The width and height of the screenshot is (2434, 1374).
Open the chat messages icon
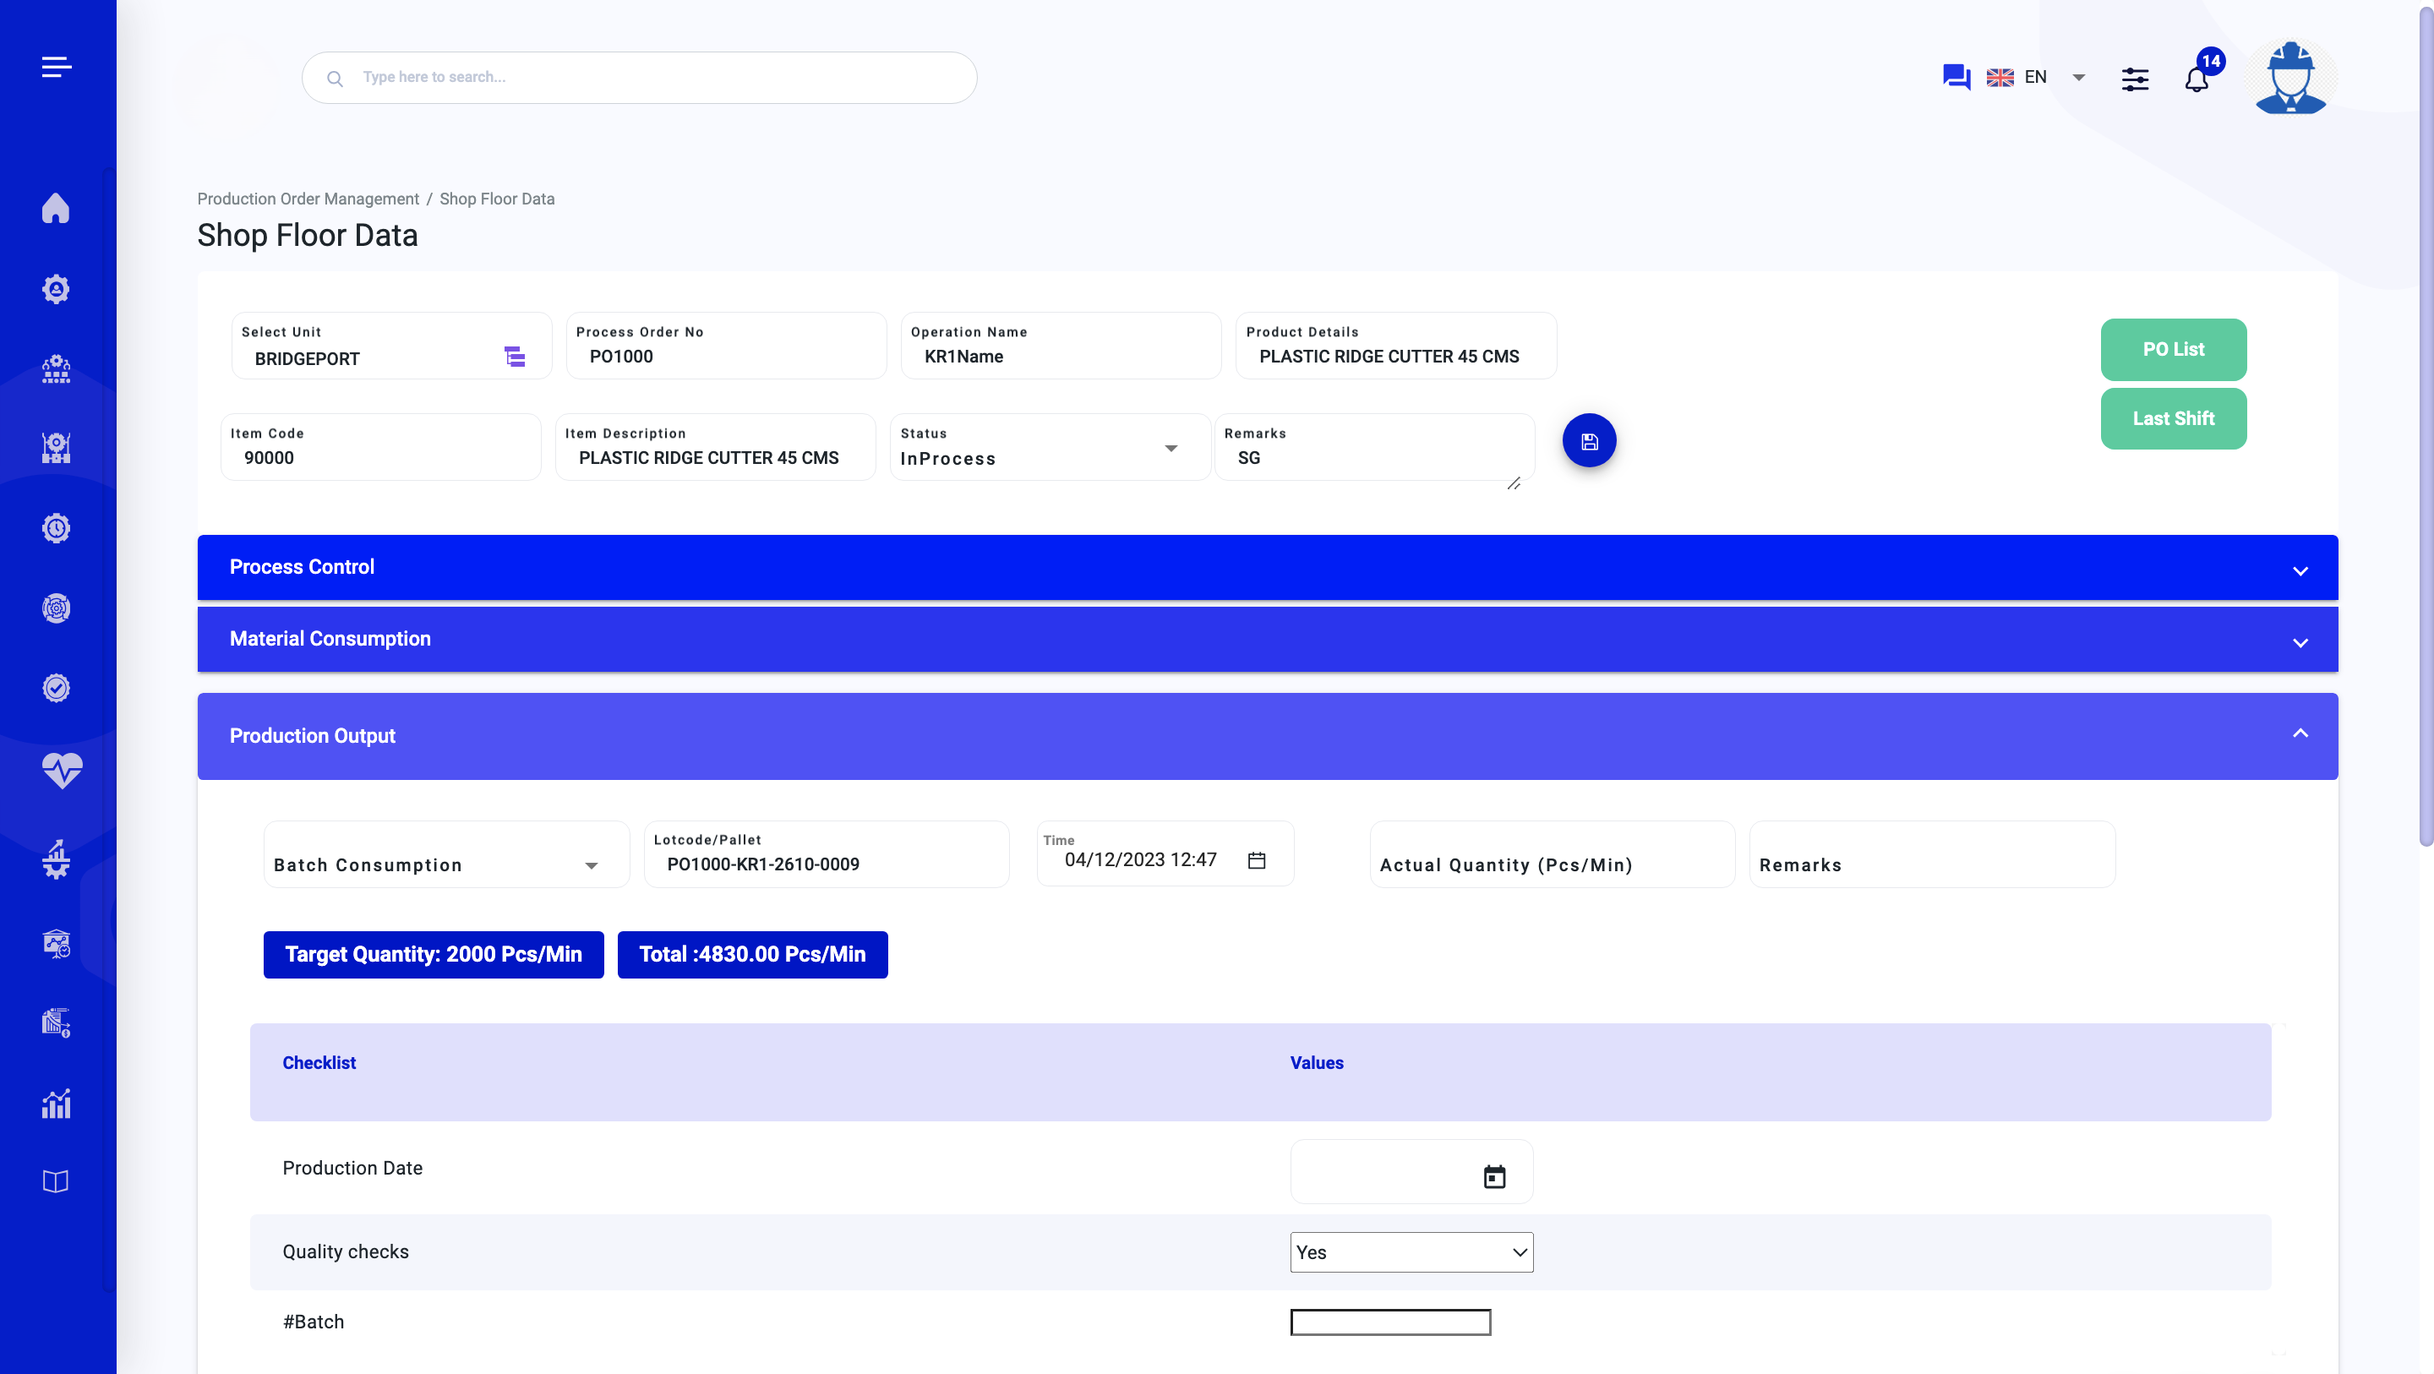[1956, 77]
